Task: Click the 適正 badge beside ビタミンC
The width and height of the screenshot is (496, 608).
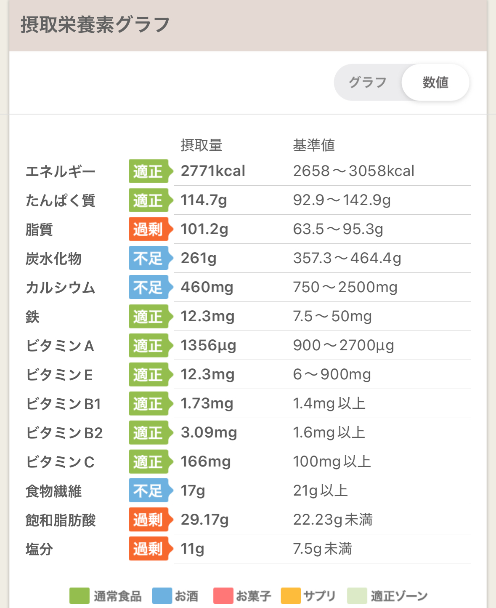Action: (151, 462)
